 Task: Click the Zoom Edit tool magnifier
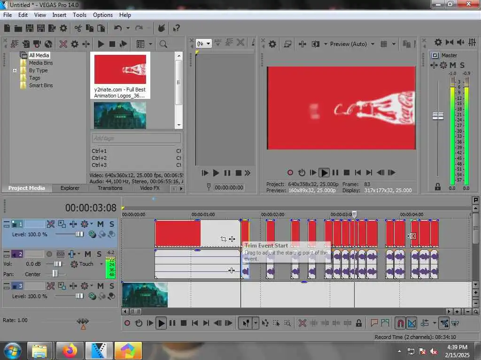[x=287, y=323]
